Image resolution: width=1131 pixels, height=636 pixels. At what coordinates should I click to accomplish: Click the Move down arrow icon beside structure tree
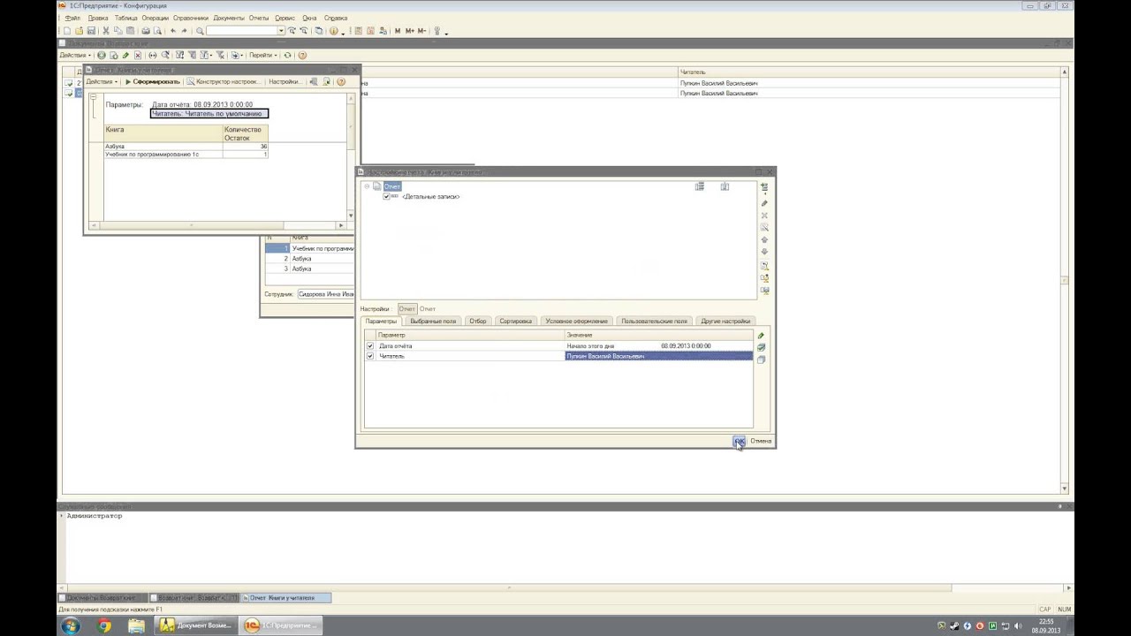[764, 251]
